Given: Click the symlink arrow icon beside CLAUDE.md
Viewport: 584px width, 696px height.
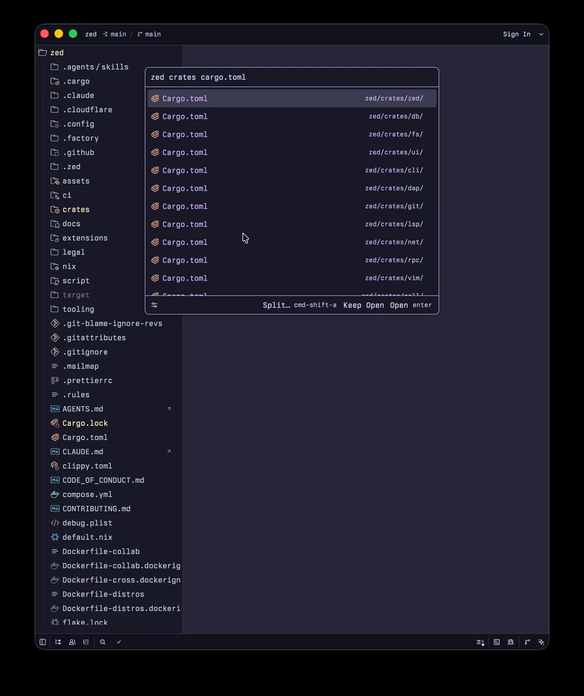Looking at the screenshot, I should [x=169, y=451].
